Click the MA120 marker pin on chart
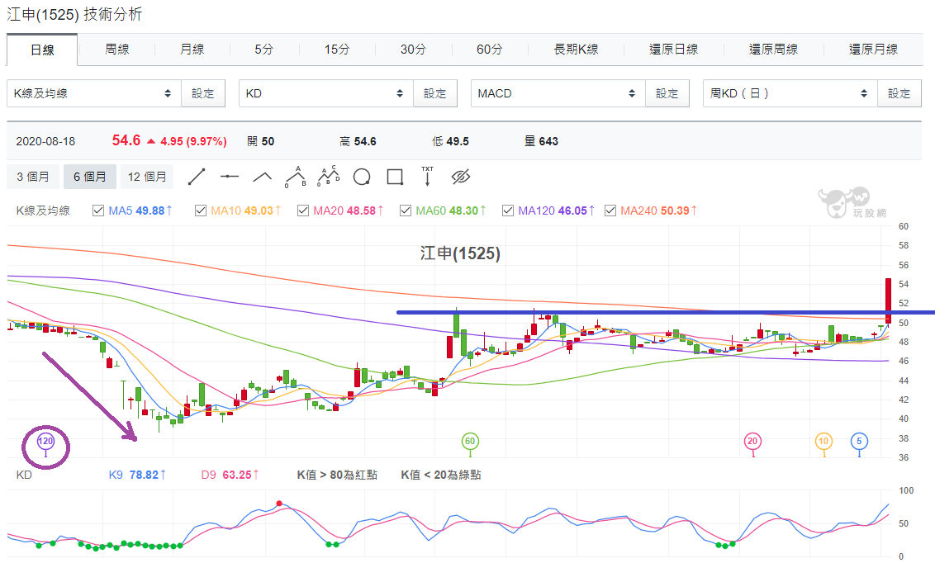The width and height of the screenshot is (935, 563). (46, 442)
